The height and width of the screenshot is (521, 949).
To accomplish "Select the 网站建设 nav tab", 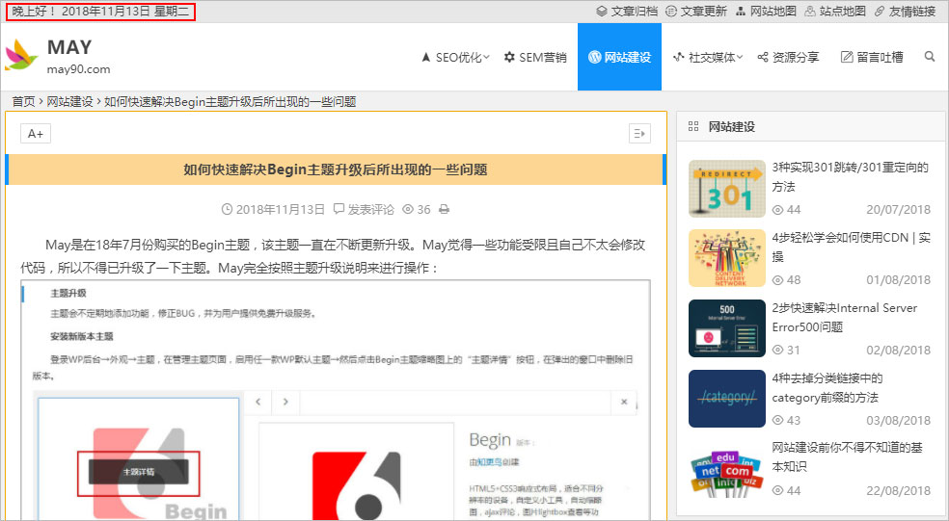I will [620, 57].
